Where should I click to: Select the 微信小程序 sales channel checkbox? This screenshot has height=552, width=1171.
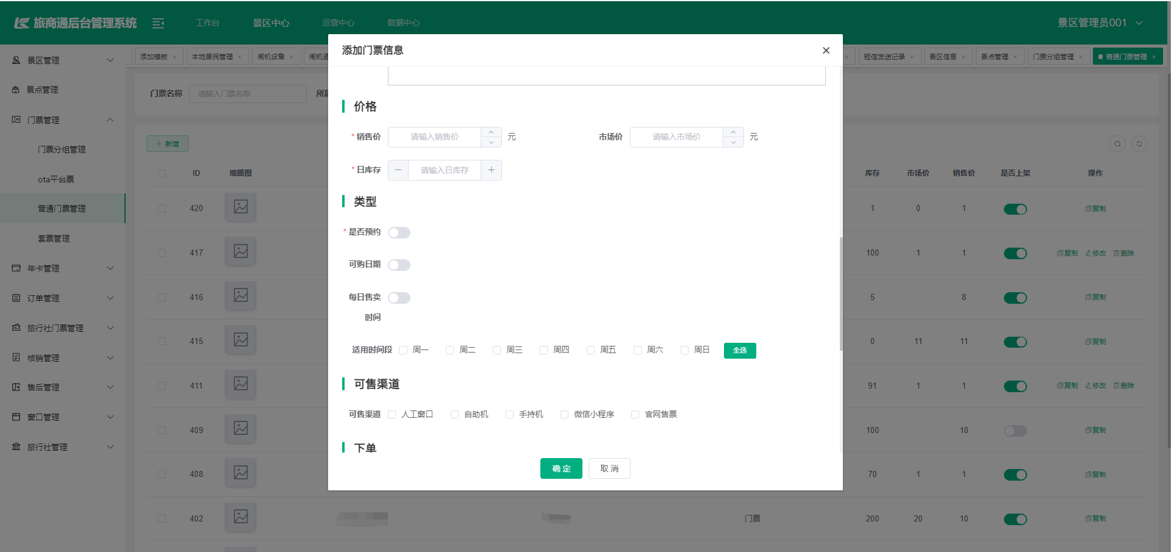(564, 415)
